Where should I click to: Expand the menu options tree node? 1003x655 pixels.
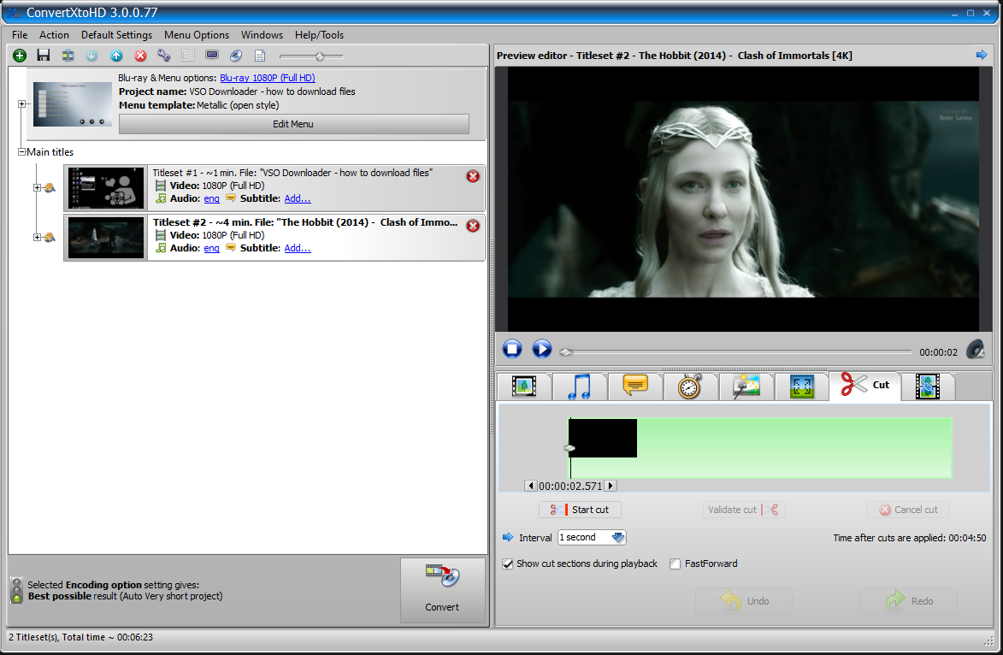tap(21, 103)
